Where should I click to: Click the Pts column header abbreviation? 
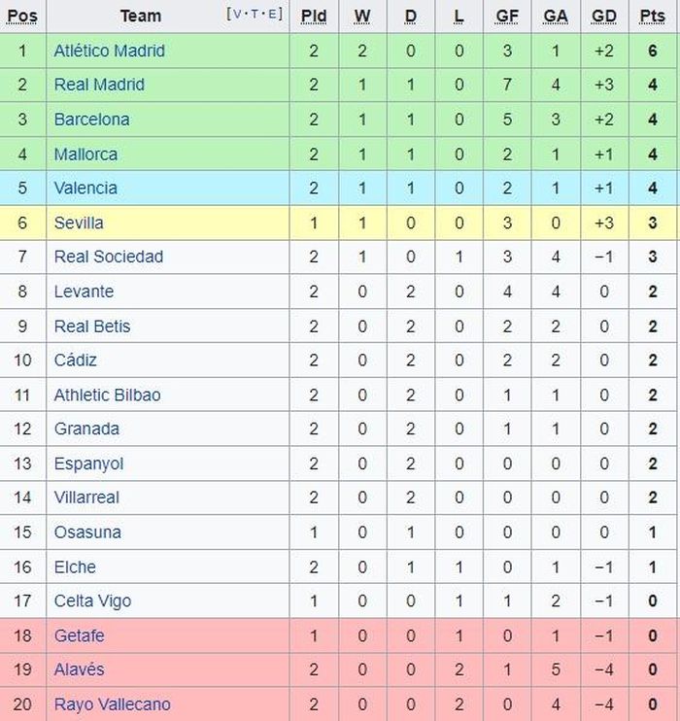click(653, 17)
